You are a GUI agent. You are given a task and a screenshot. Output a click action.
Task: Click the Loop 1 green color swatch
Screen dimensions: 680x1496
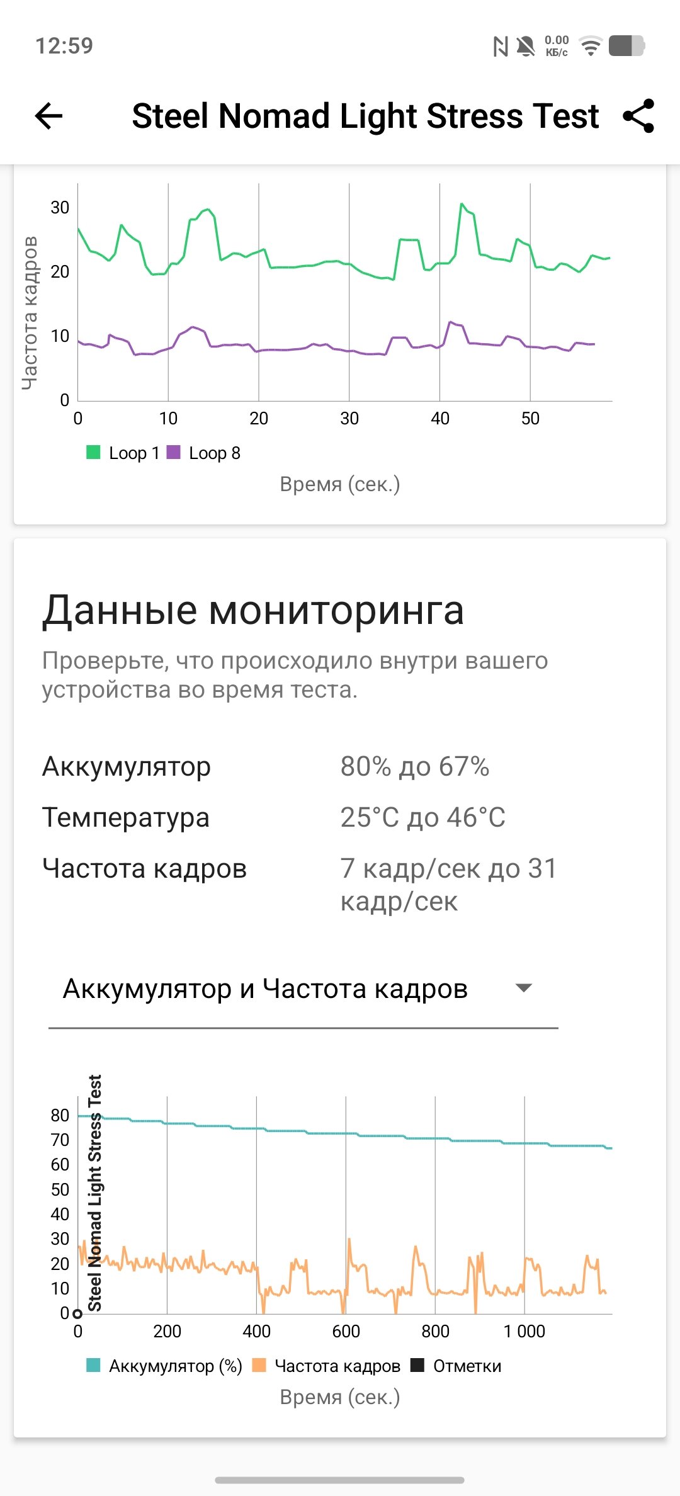coord(93,452)
